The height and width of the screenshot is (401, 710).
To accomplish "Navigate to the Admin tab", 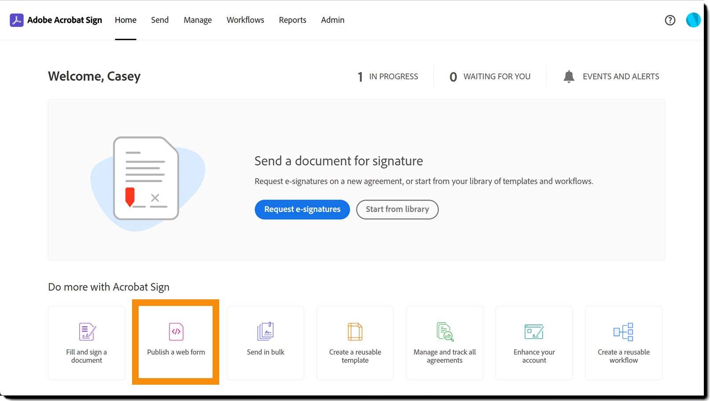I will [x=333, y=20].
